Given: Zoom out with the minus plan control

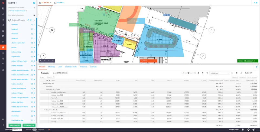Looking at the screenshot, I should point(49,61).
